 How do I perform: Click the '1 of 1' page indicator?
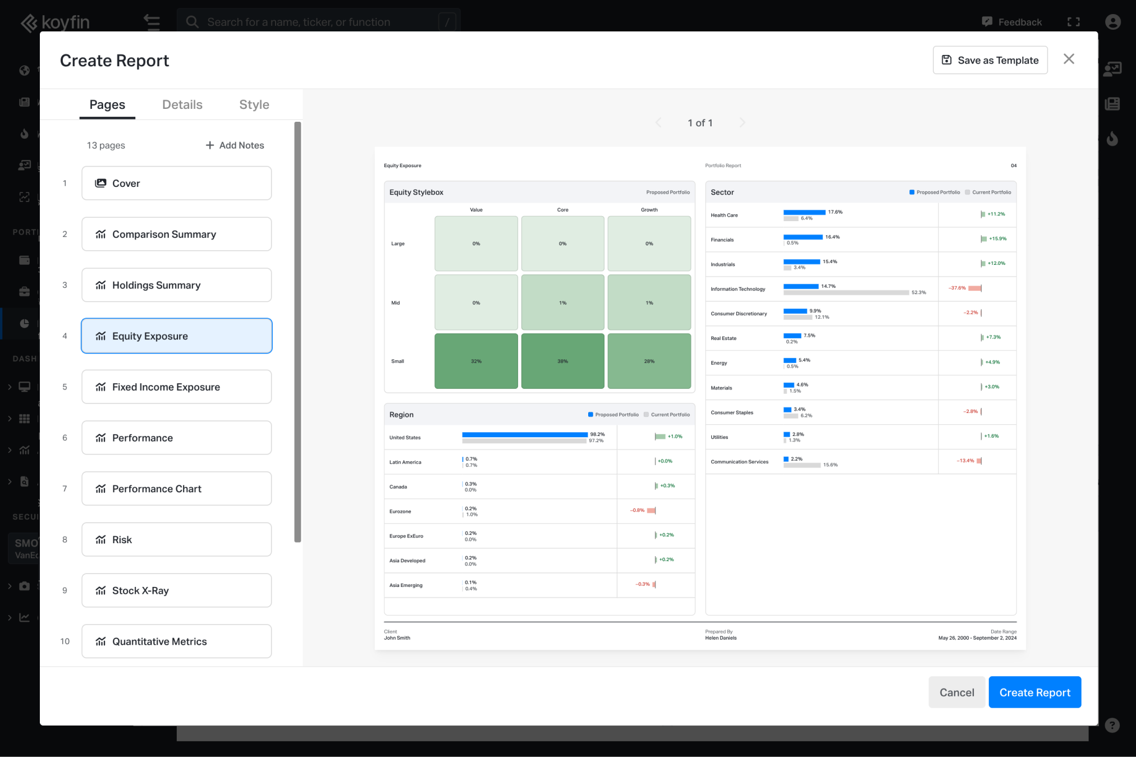click(700, 122)
